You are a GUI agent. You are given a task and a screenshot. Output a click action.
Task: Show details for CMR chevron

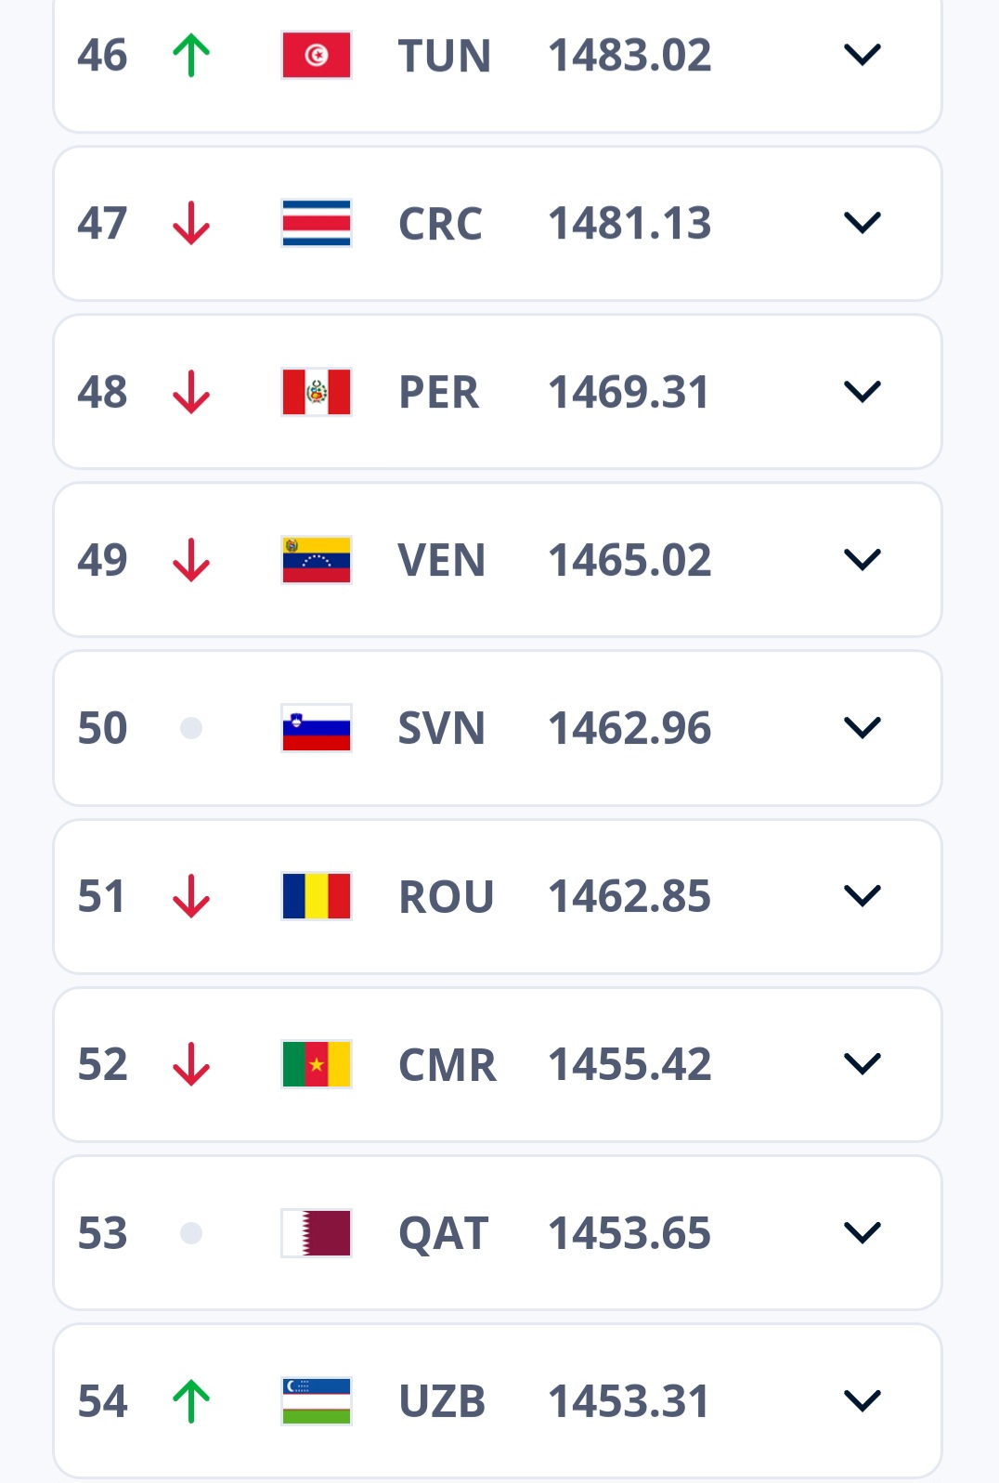(x=862, y=1064)
